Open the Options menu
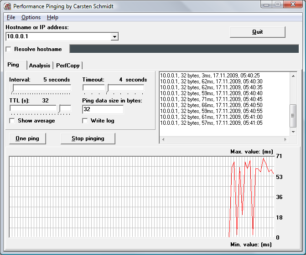The height and width of the screenshot is (255, 306). click(x=31, y=17)
